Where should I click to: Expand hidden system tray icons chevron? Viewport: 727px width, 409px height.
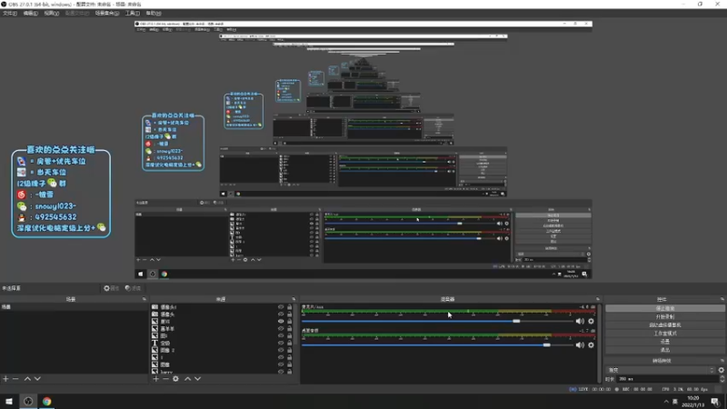(666, 402)
